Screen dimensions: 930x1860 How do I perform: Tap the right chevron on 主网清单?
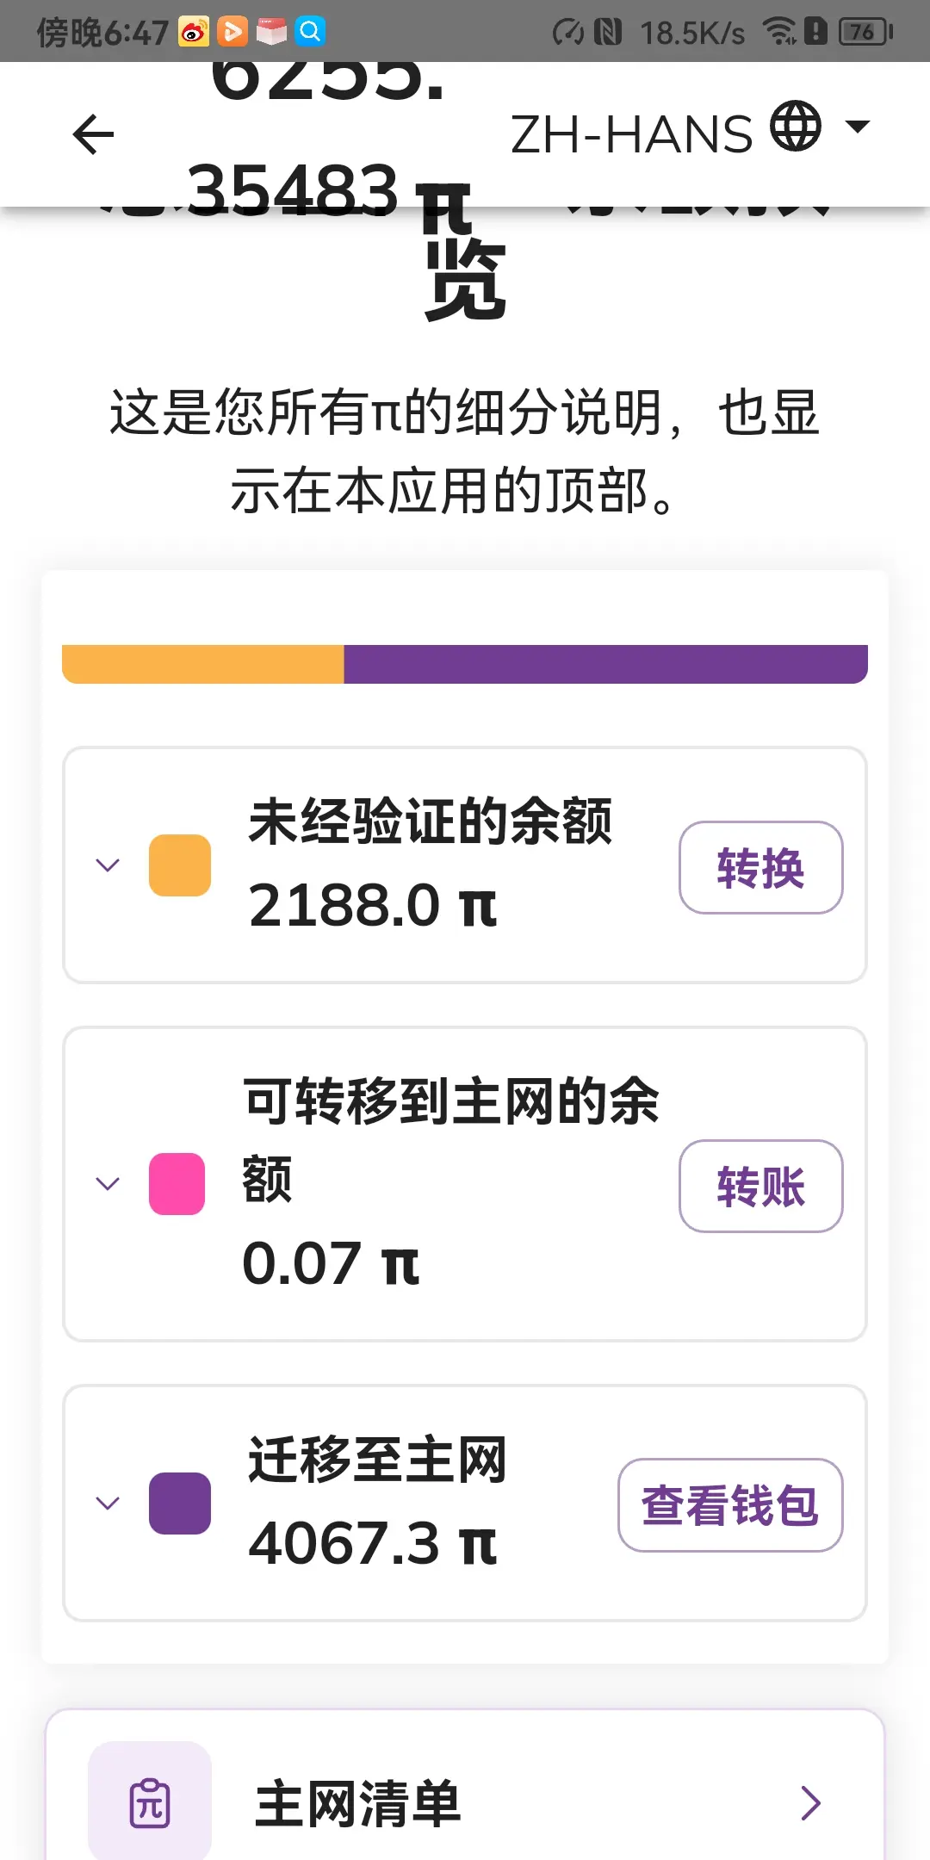[x=810, y=1802]
